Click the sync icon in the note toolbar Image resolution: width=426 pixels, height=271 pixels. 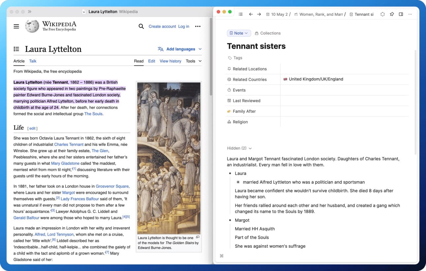pos(382,14)
